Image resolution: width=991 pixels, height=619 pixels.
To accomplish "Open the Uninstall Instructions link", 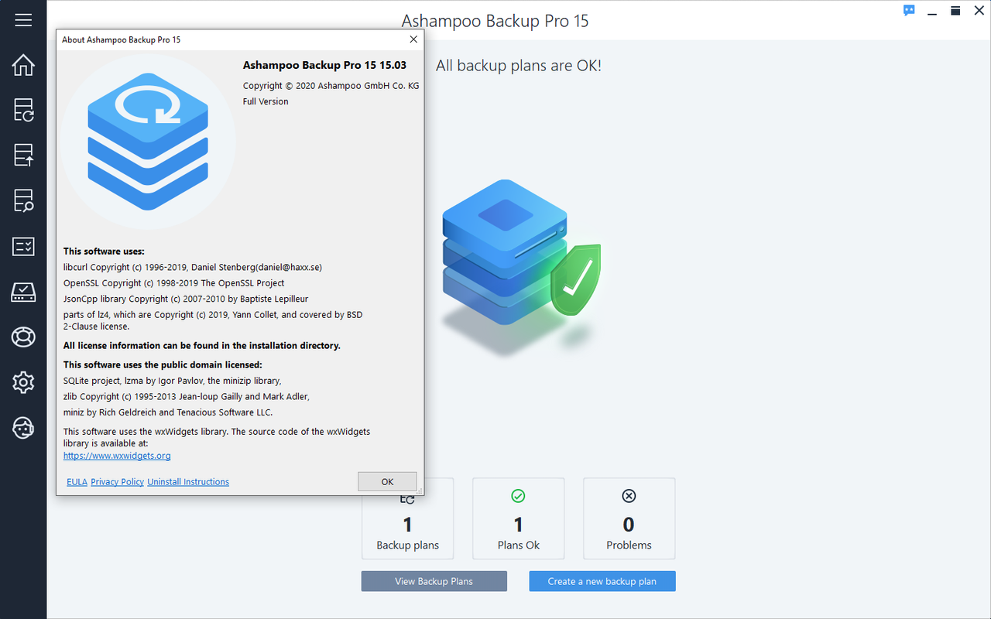I will click(x=188, y=481).
